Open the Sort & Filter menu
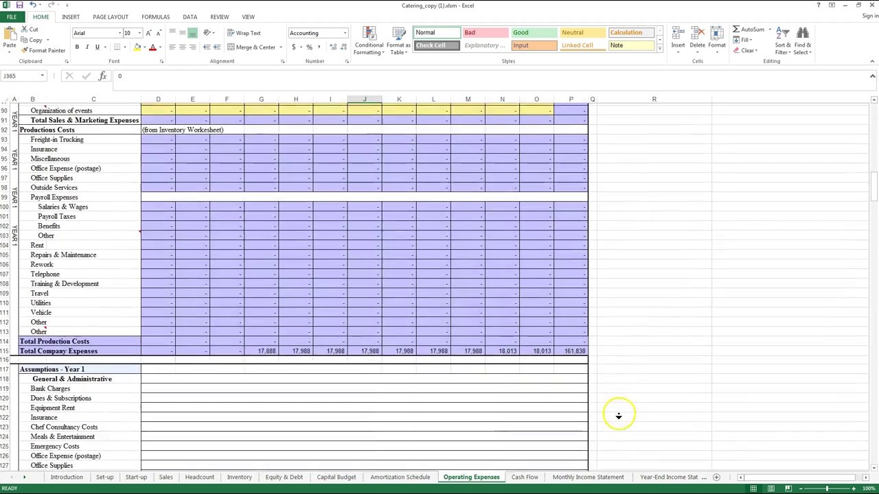 pyautogui.click(x=783, y=41)
